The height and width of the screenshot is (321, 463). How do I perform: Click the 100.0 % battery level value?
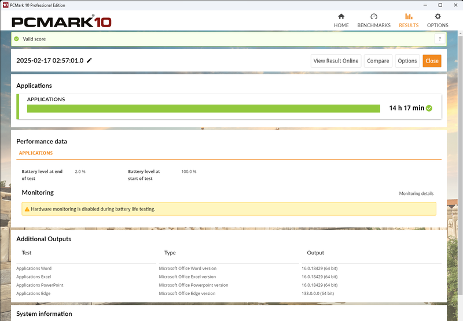[x=189, y=172]
